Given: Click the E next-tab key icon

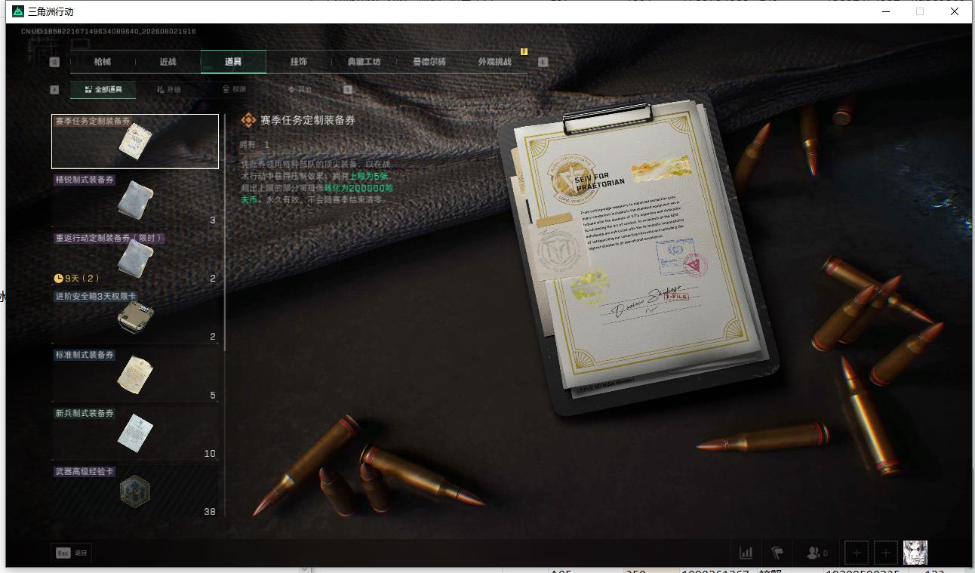Looking at the screenshot, I should (x=543, y=62).
